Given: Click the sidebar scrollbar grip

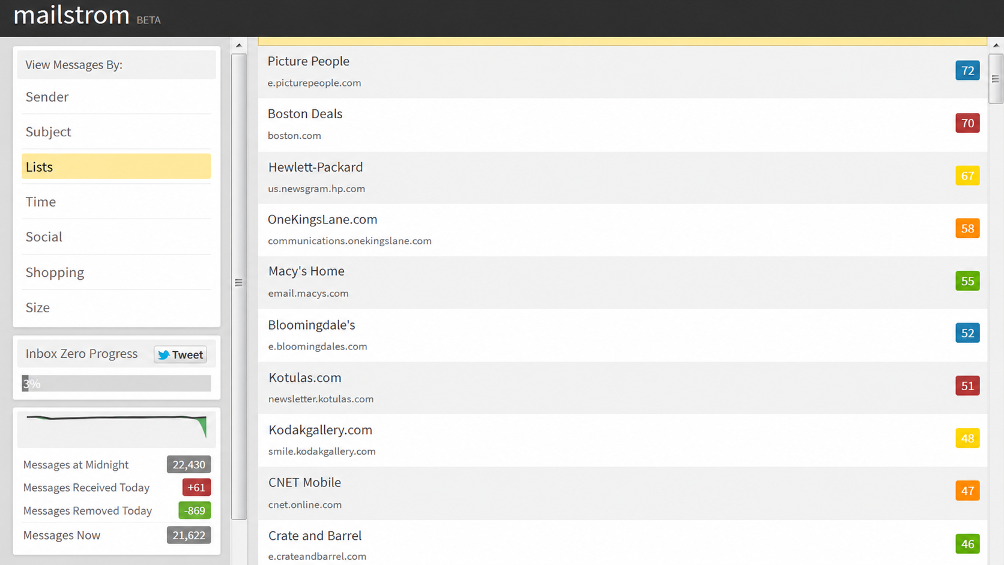Looking at the screenshot, I should coord(239,282).
